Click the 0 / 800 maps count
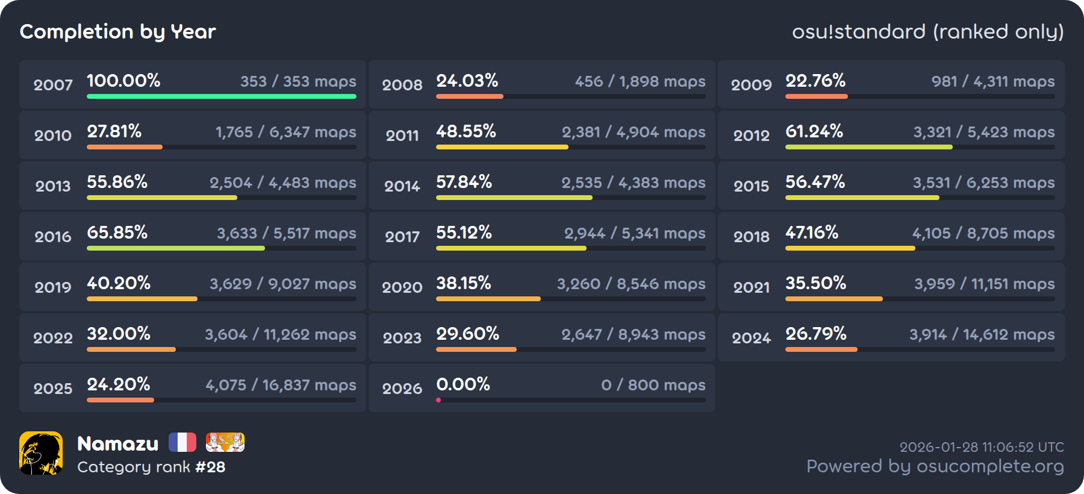The height and width of the screenshot is (494, 1084). [653, 385]
